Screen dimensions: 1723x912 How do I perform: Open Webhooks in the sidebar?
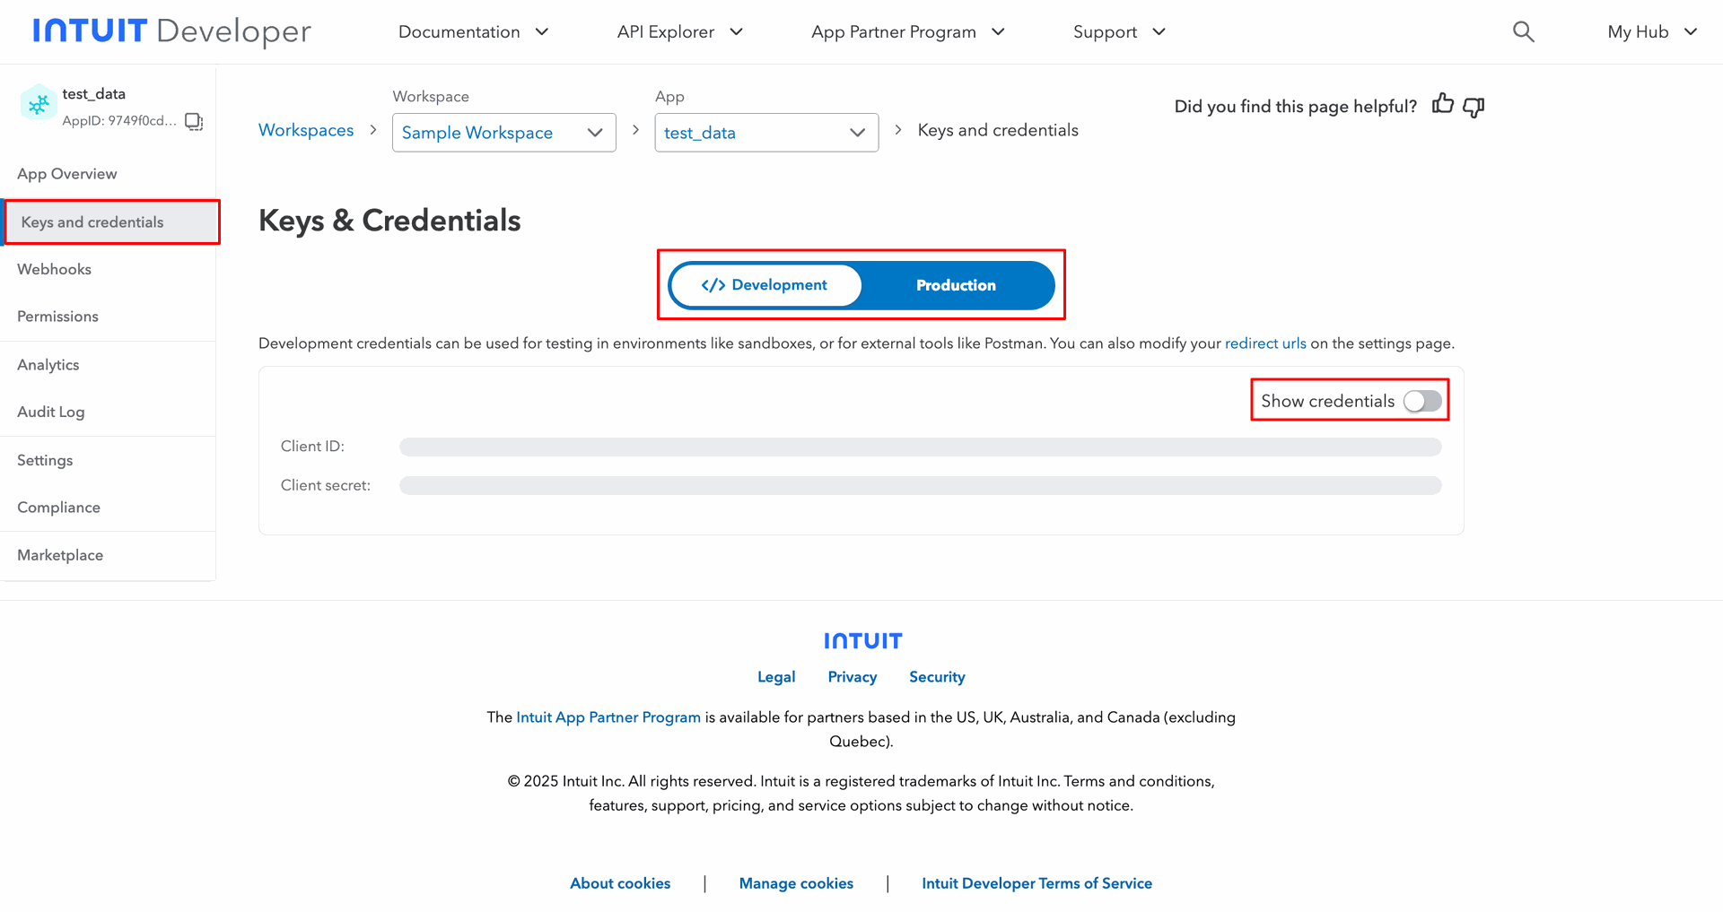click(x=55, y=269)
